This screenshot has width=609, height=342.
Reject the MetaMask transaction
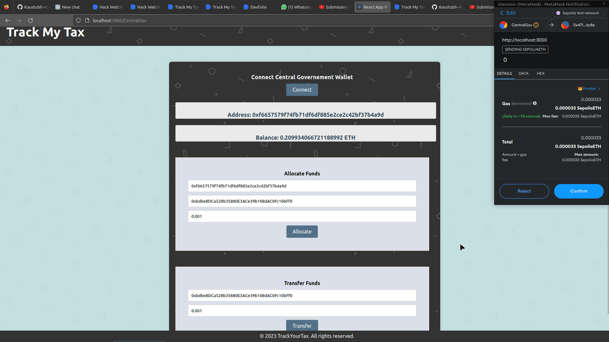[524, 191]
